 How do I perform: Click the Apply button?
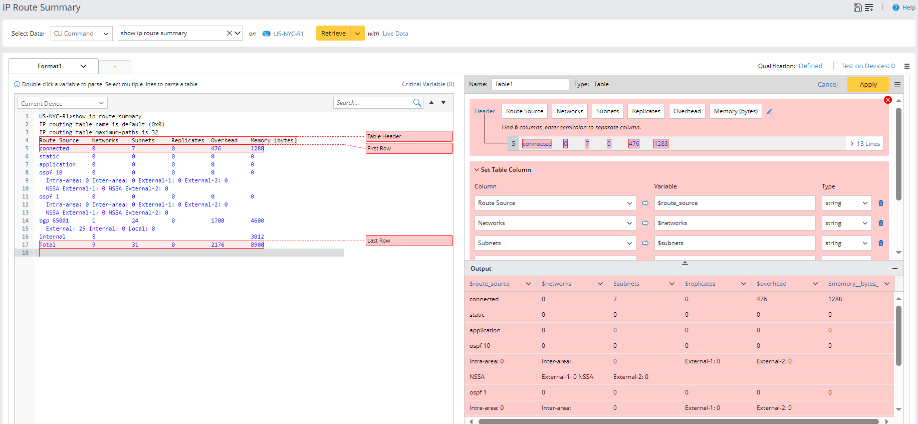tap(868, 84)
